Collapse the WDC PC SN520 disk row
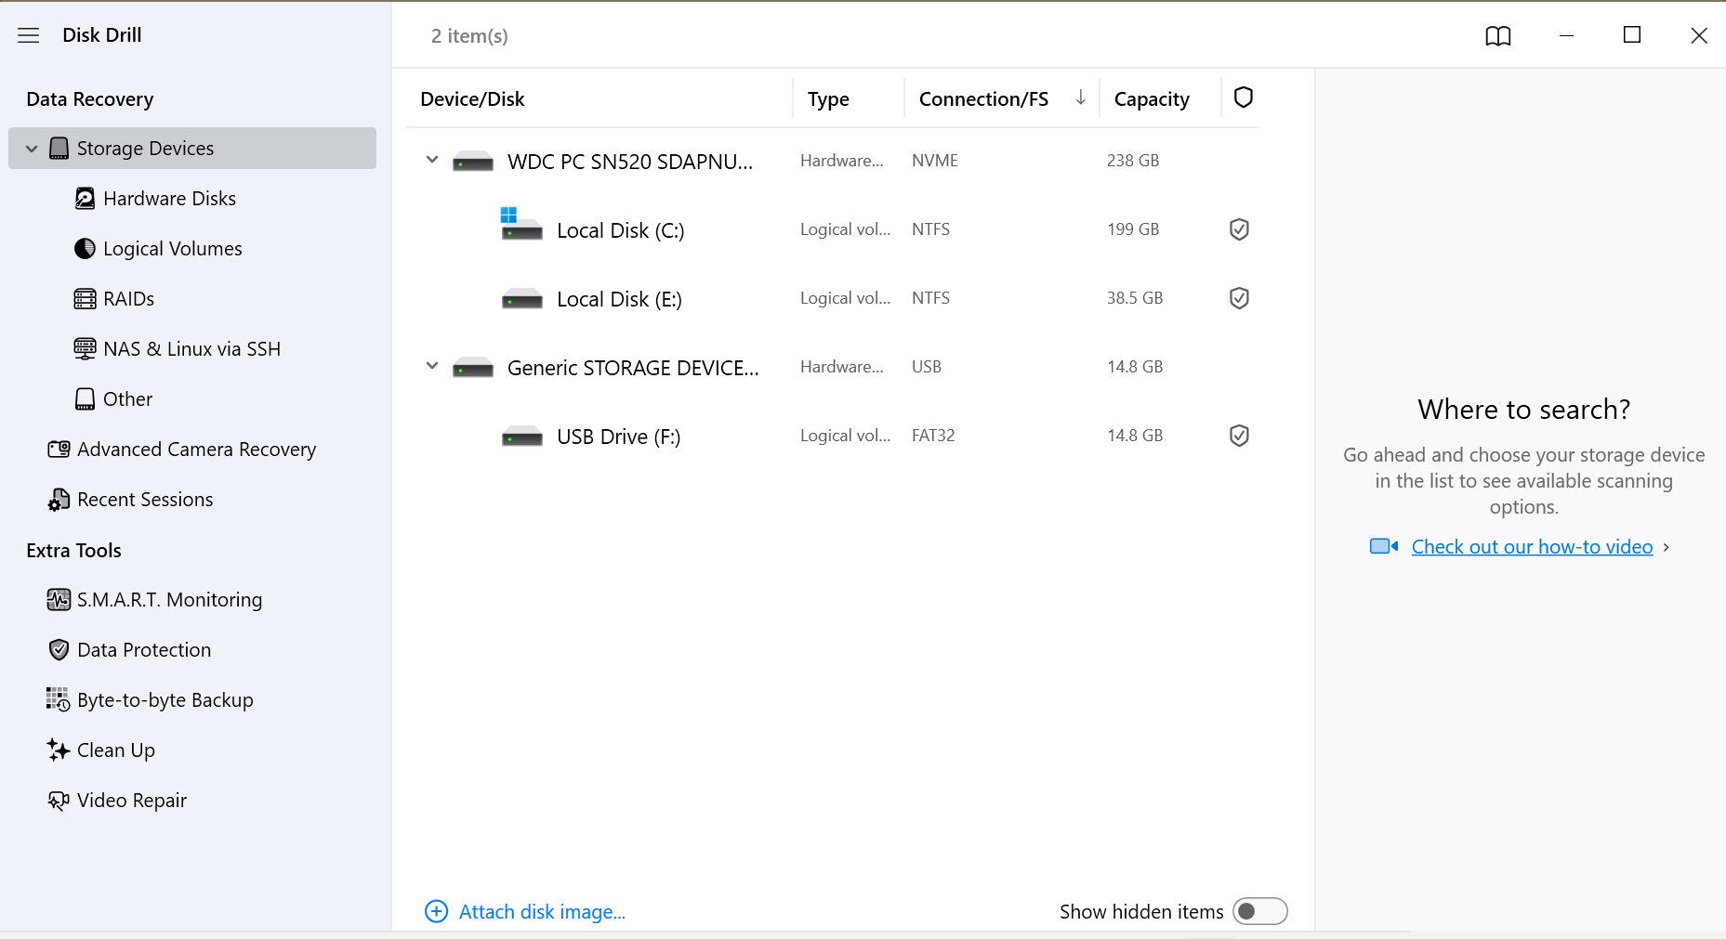 pos(432,160)
